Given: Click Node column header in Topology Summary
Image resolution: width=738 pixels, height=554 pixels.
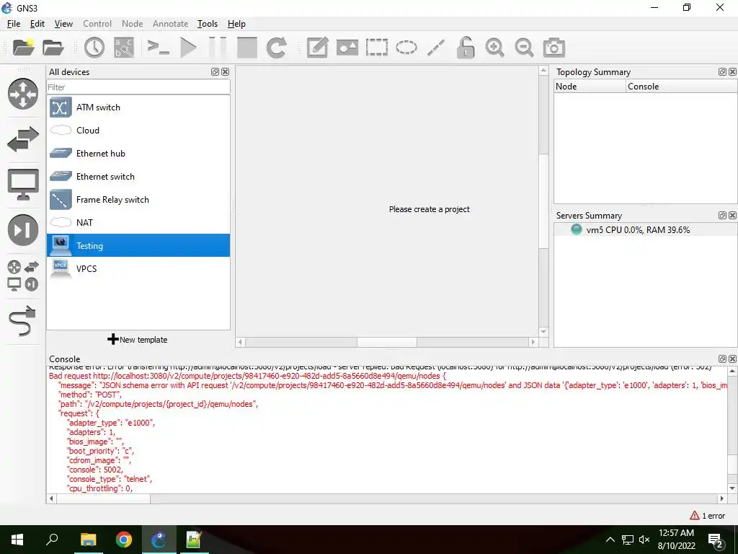Looking at the screenshot, I should (x=590, y=87).
